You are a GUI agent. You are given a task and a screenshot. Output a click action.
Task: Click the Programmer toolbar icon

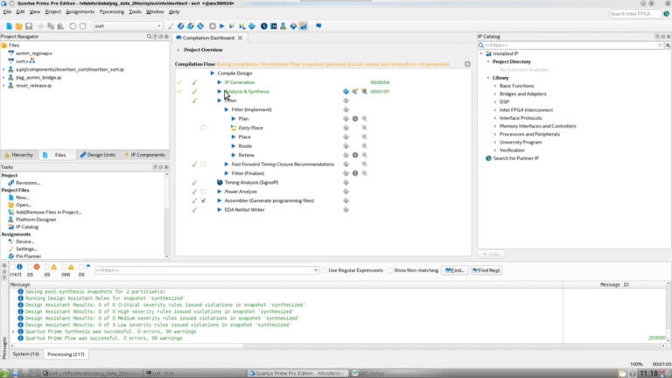point(294,26)
